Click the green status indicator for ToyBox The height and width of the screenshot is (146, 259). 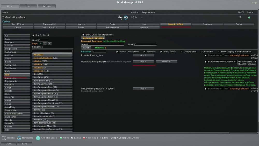249,17
